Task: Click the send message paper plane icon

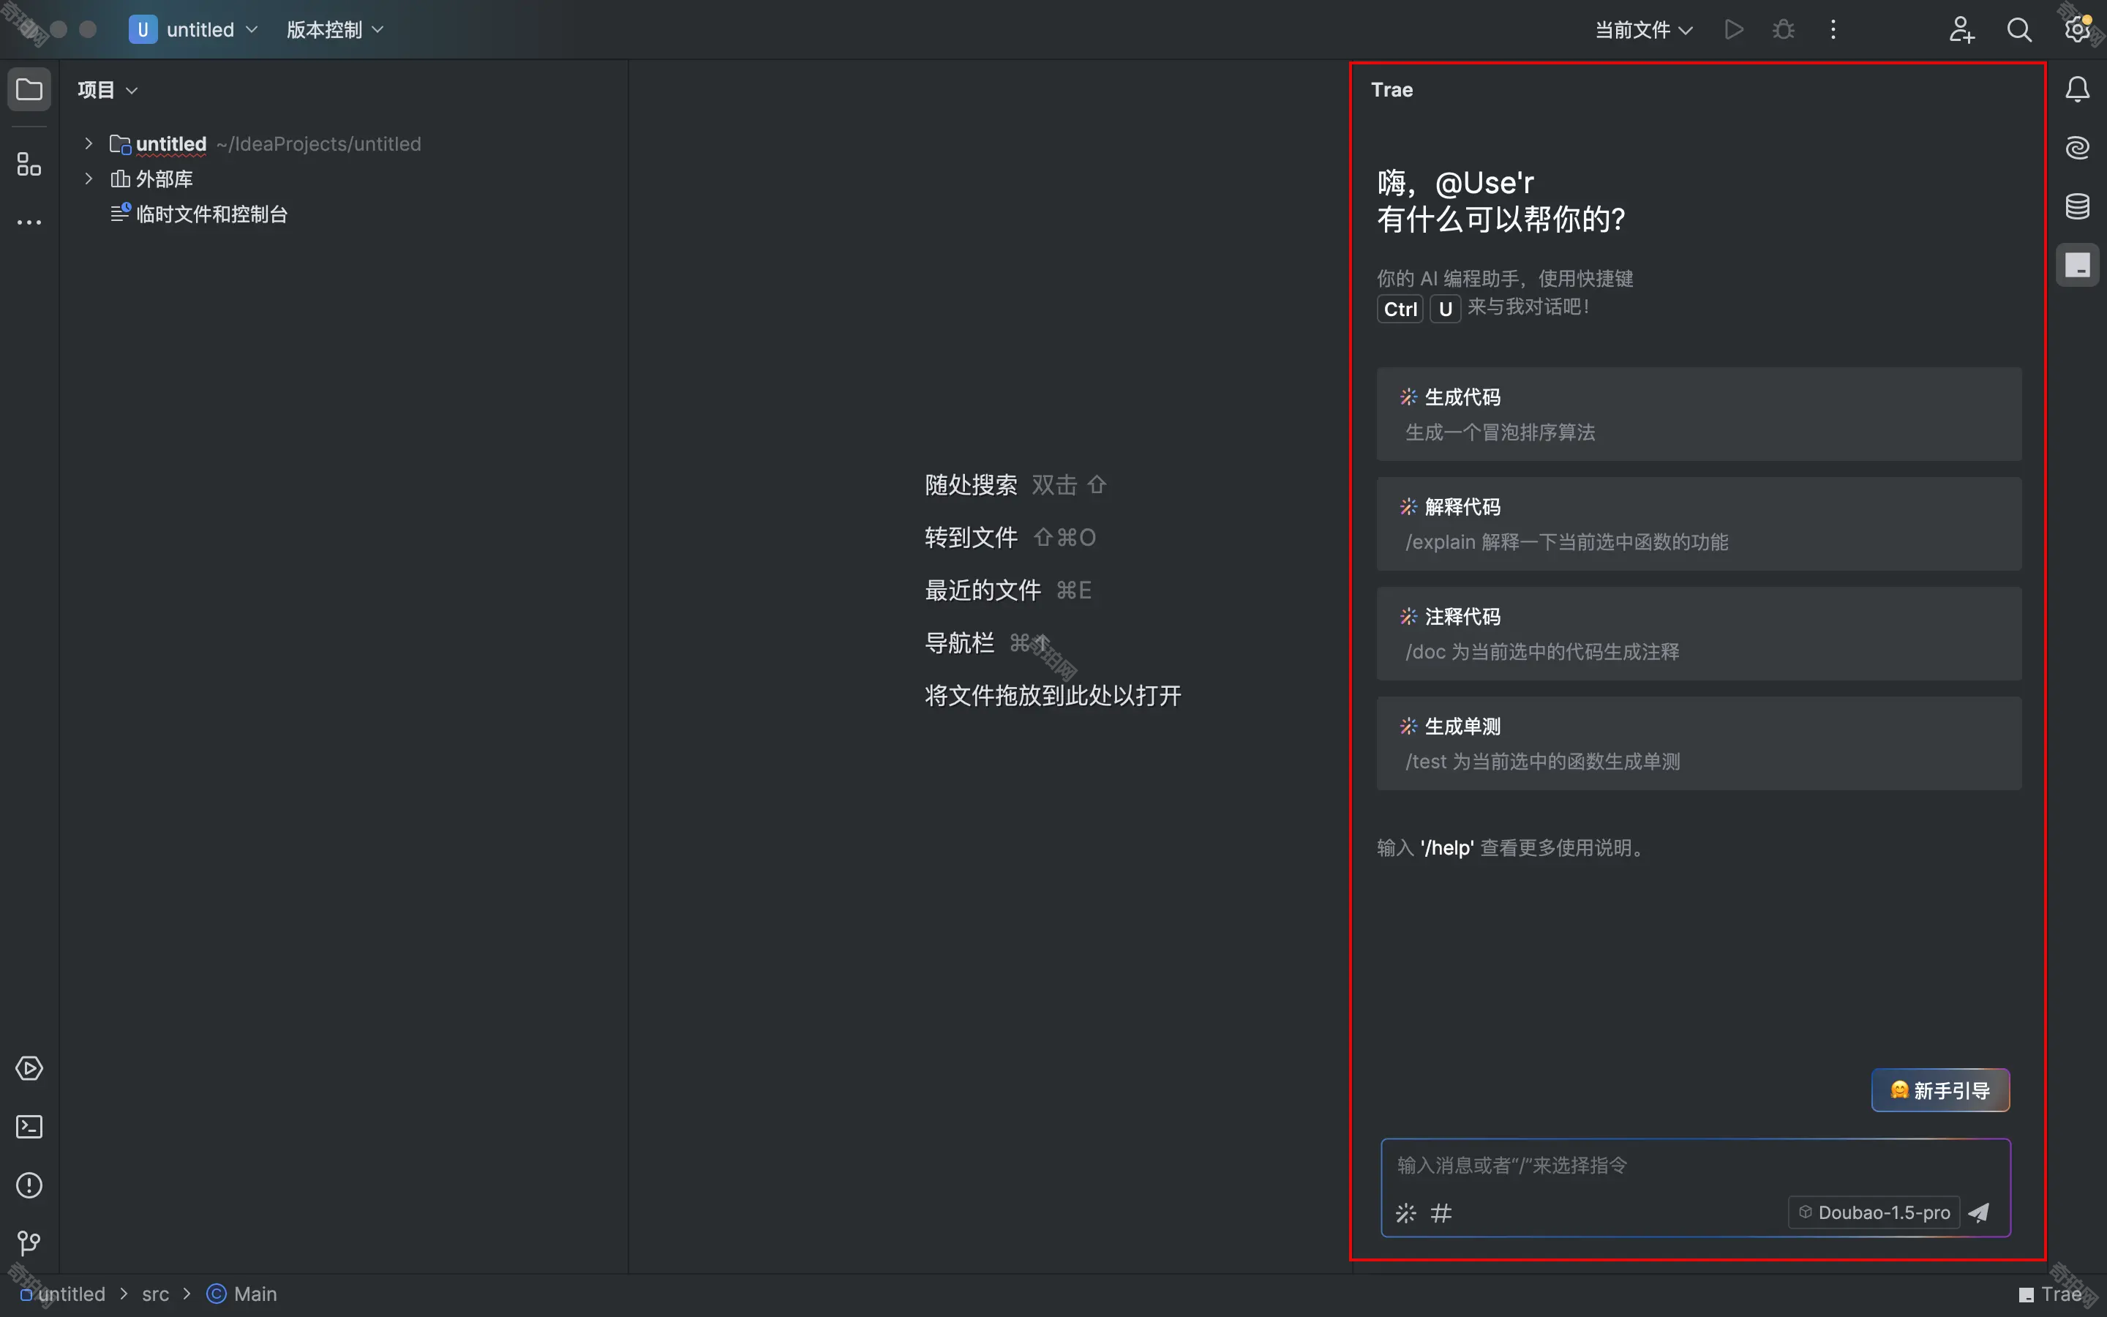Action: point(1979,1212)
